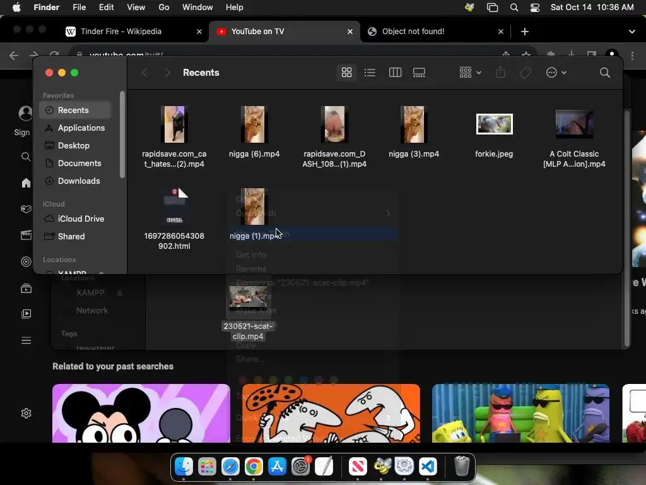646x485 pixels.
Task: Open App Store from the Dock
Action: pos(277,467)
